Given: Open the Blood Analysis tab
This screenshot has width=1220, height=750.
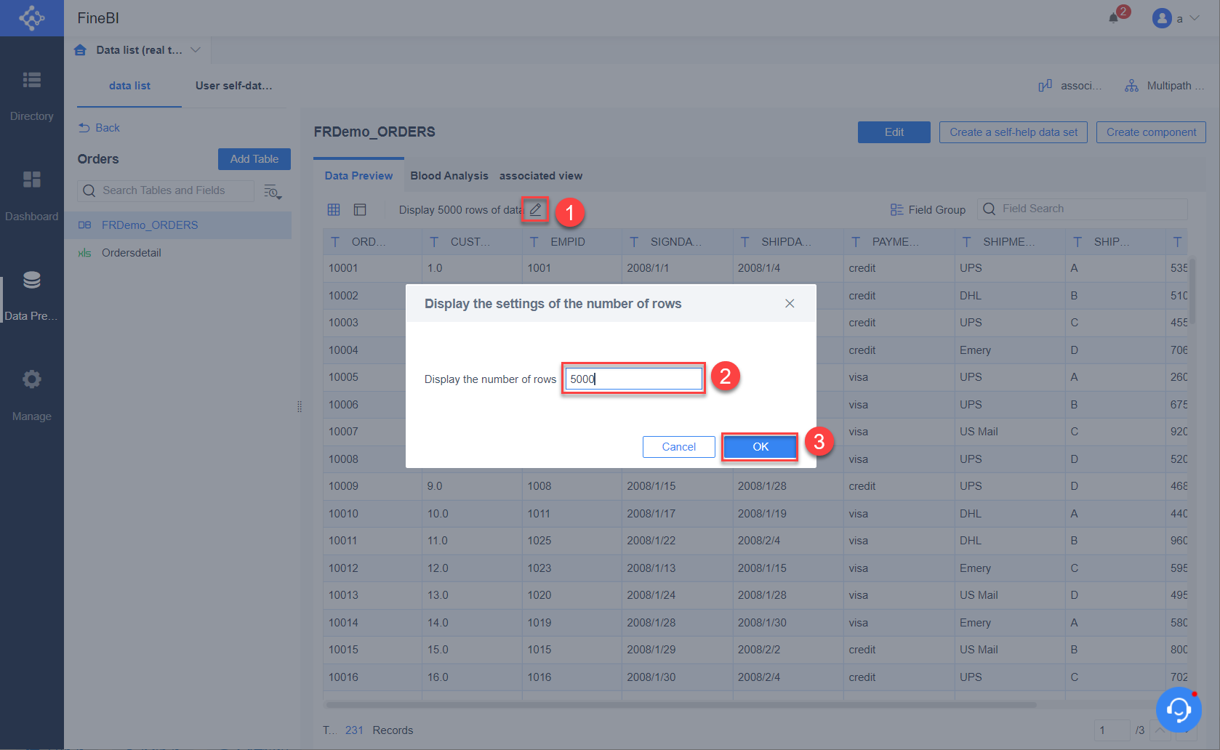Looking at the screenshot, I should [x=449, y=176].
